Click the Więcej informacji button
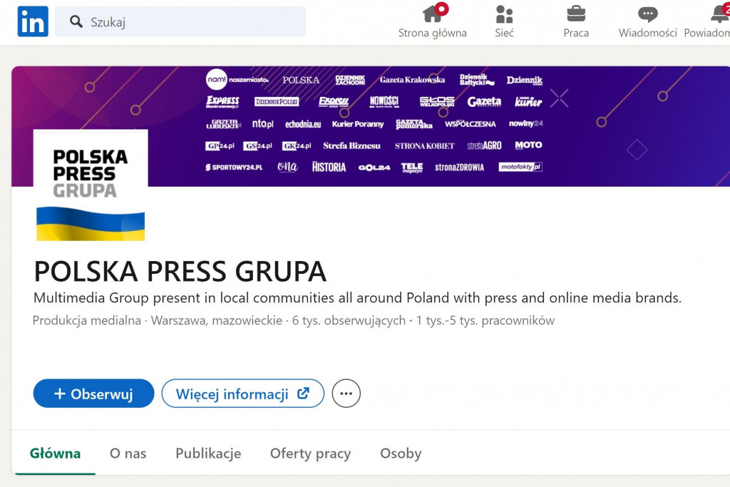Viewport: 730px width, 487px height. pyautogui.click(x=242, y=394)
